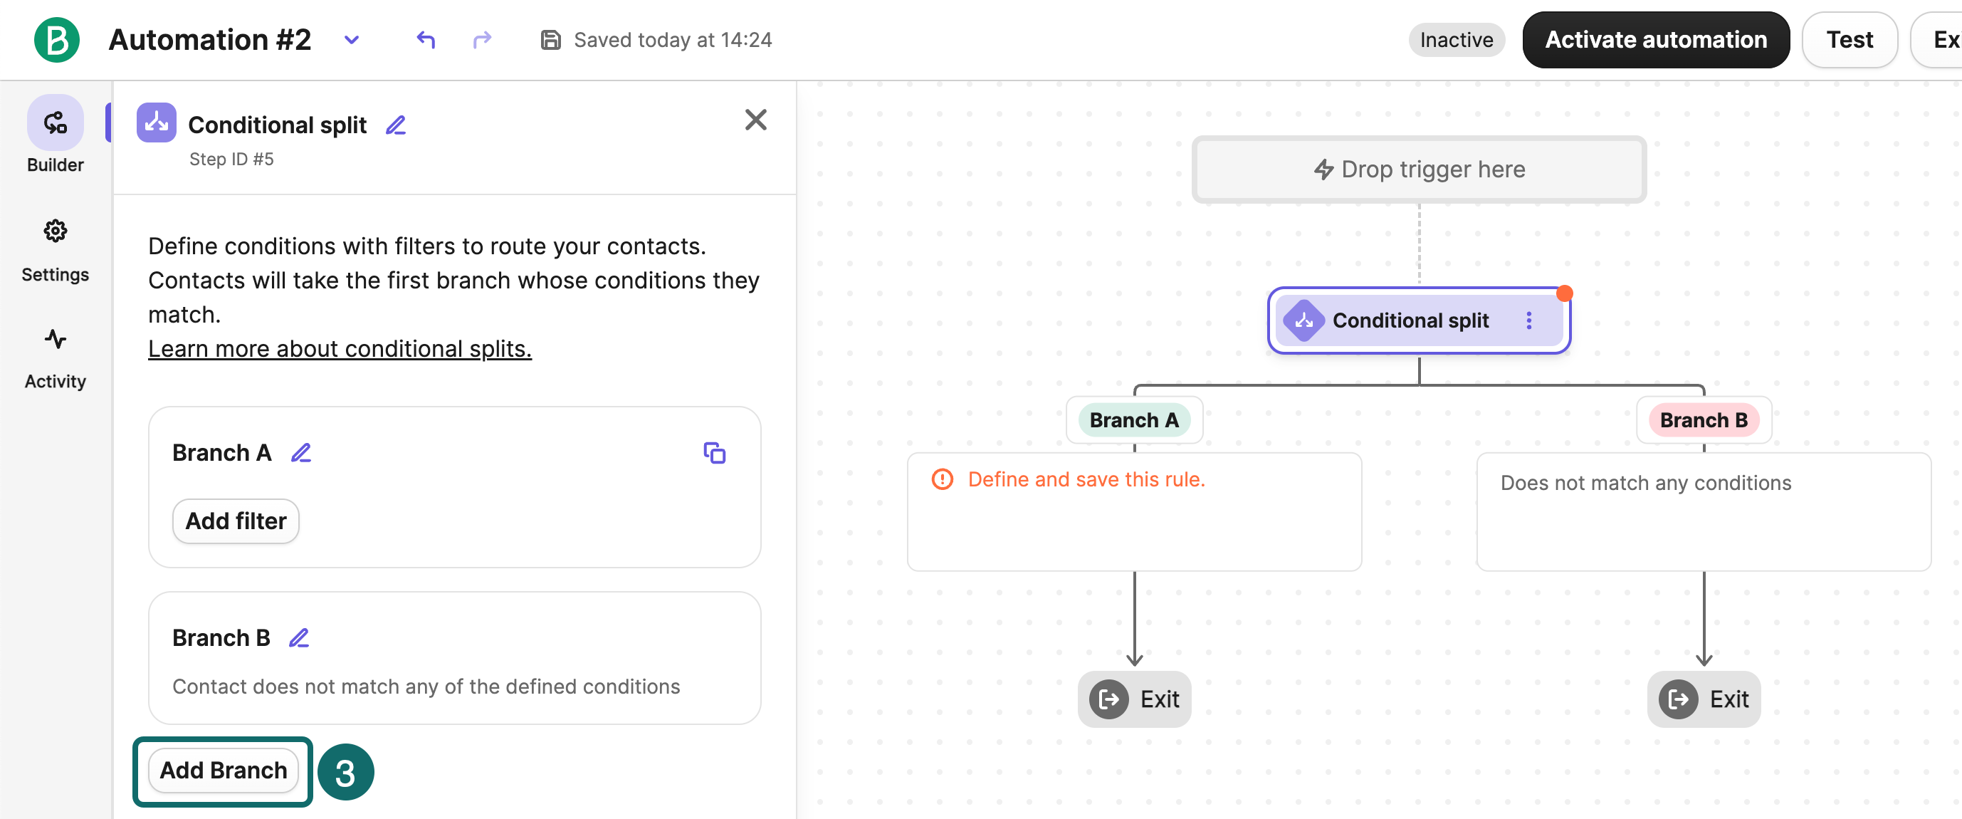Rename the Conditional split step via pencil icon
Image resolution: width=1962 pixels, height=819 pixels.
395,124
